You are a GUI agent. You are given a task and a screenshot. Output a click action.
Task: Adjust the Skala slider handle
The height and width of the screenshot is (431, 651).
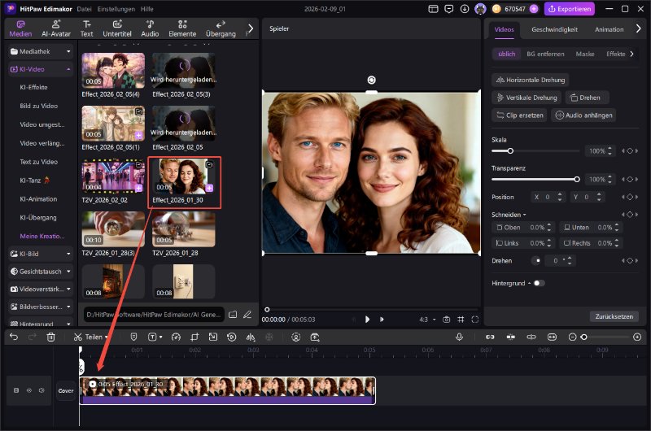tap(510, 151)
